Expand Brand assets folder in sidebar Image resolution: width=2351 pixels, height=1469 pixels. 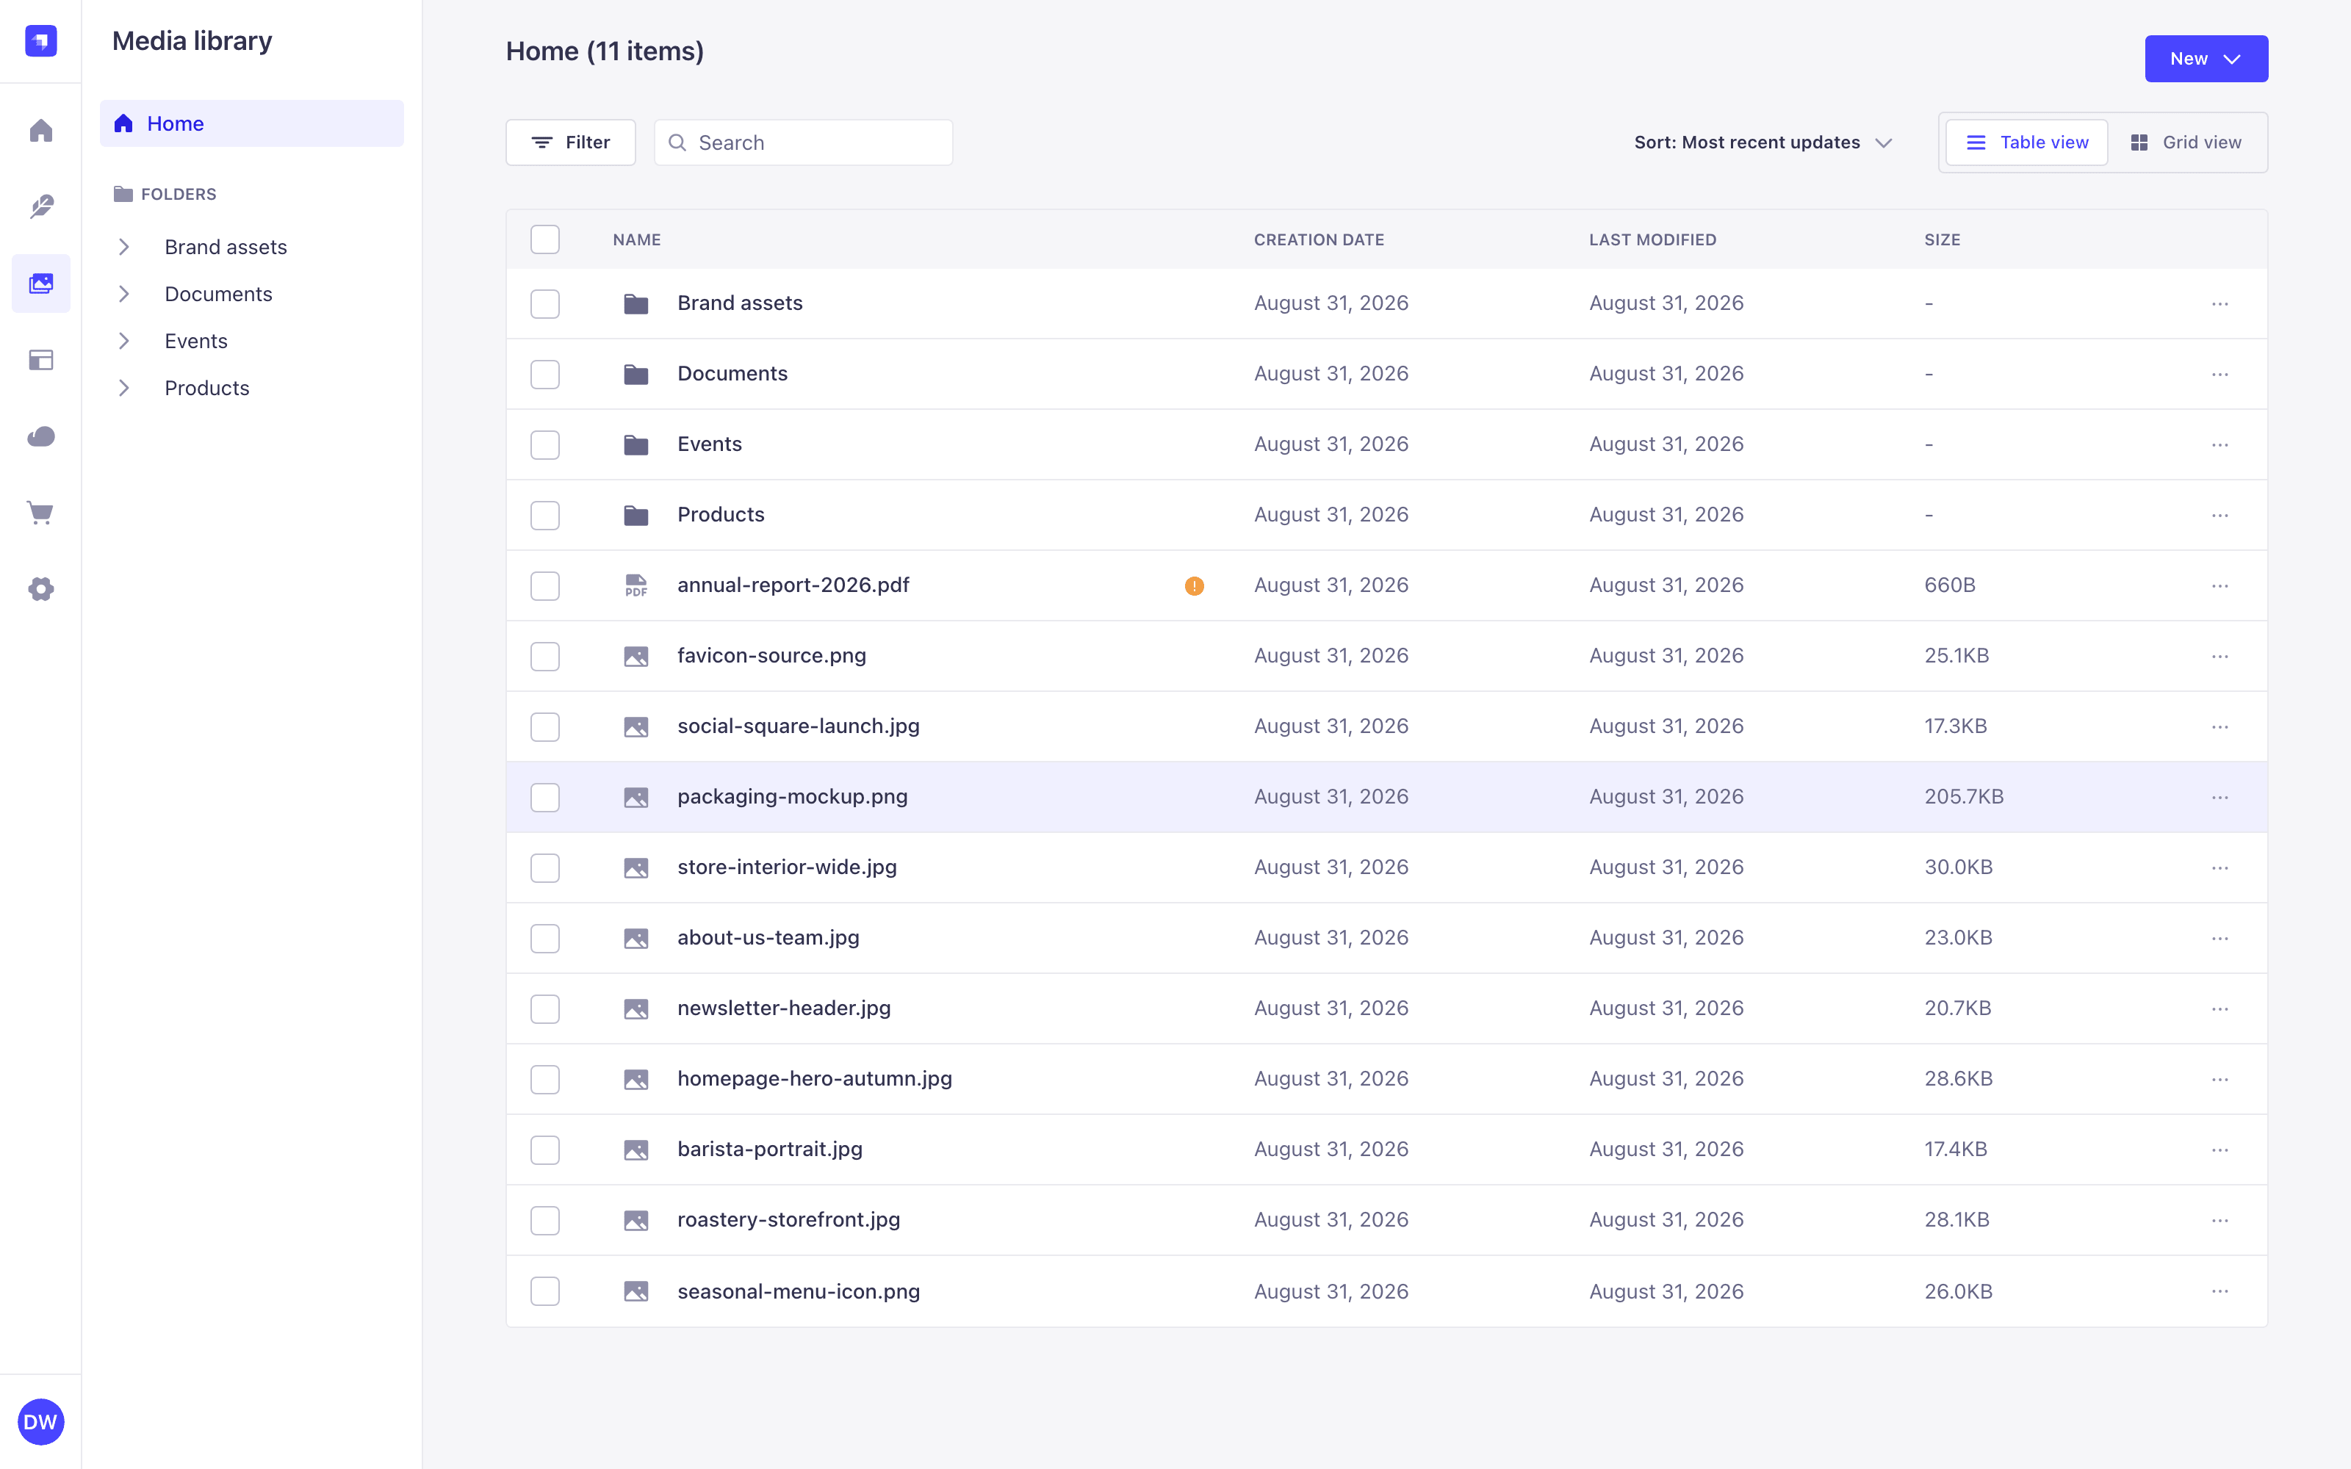pyautogui.click(x=124, y=247)
